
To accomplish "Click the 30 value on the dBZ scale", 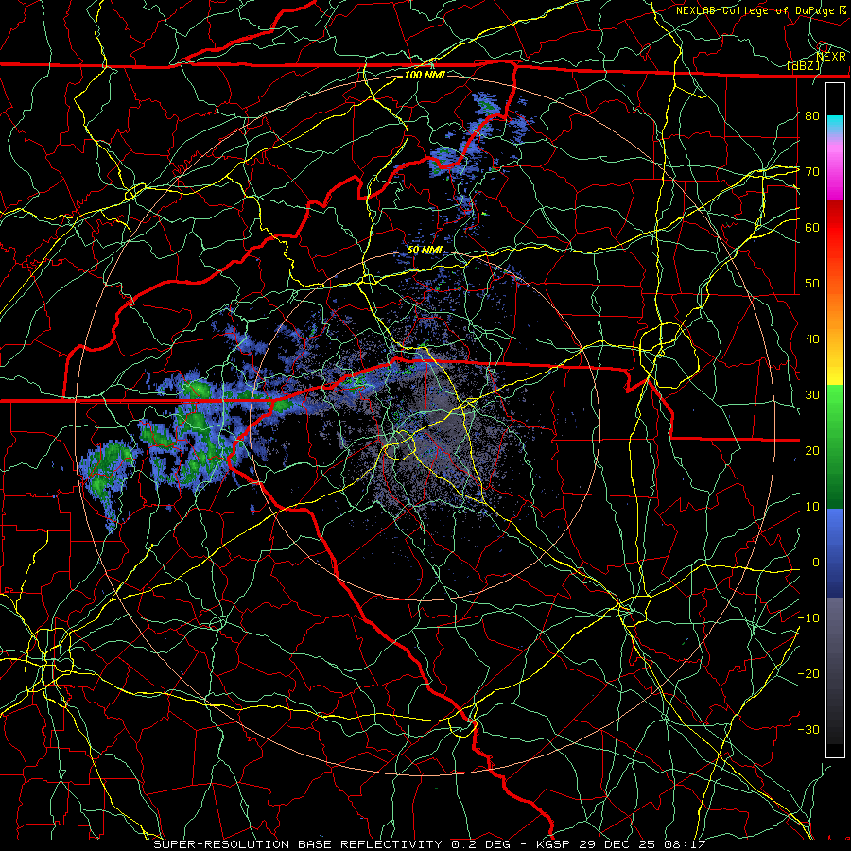I will pyautogui.click(x=812, y=395).
